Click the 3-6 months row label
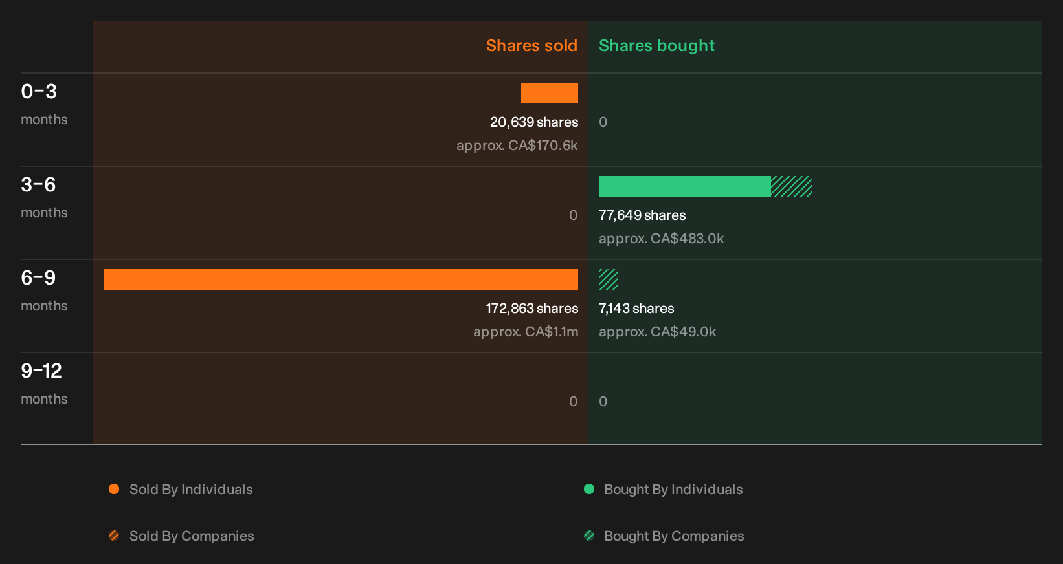Image resolution: width=1063 pixels, height=564 pixels. (x=44, y=197)
